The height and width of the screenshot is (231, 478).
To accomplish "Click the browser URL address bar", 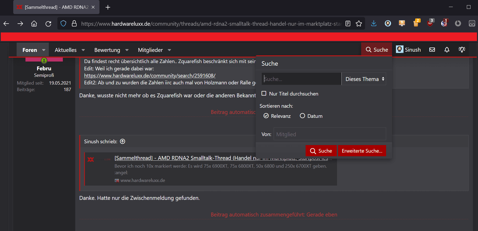I will coord(211,24).
